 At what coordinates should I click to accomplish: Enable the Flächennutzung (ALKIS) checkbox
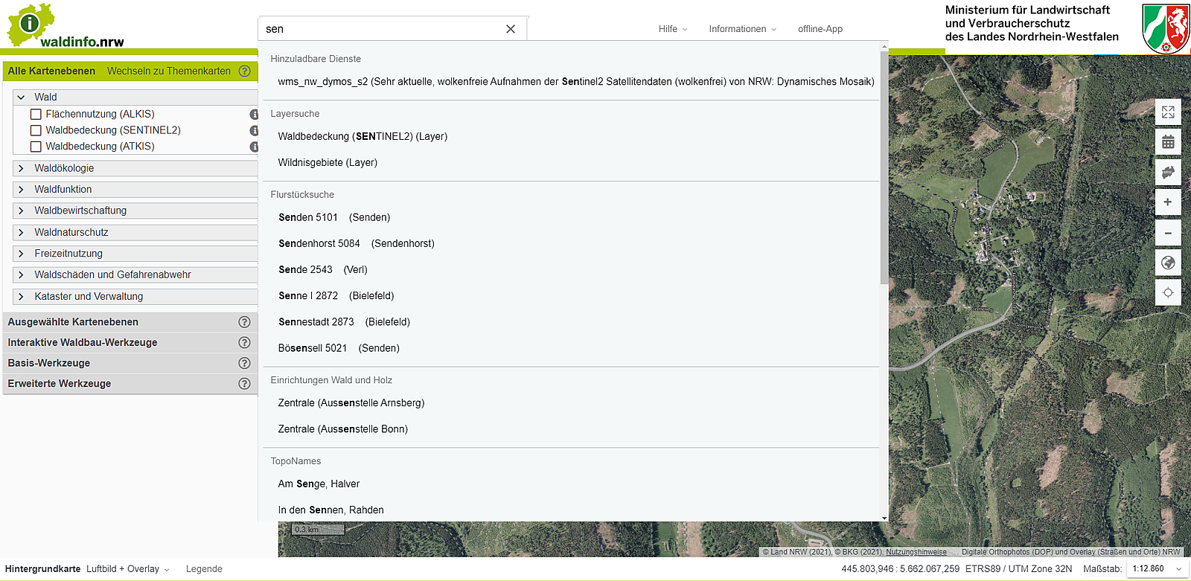(x=36, y=115)
